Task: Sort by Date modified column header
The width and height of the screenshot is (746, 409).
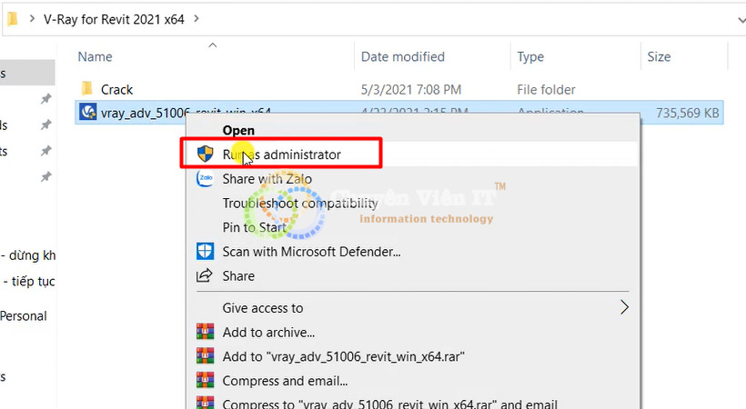Action: tap(402, 56)
